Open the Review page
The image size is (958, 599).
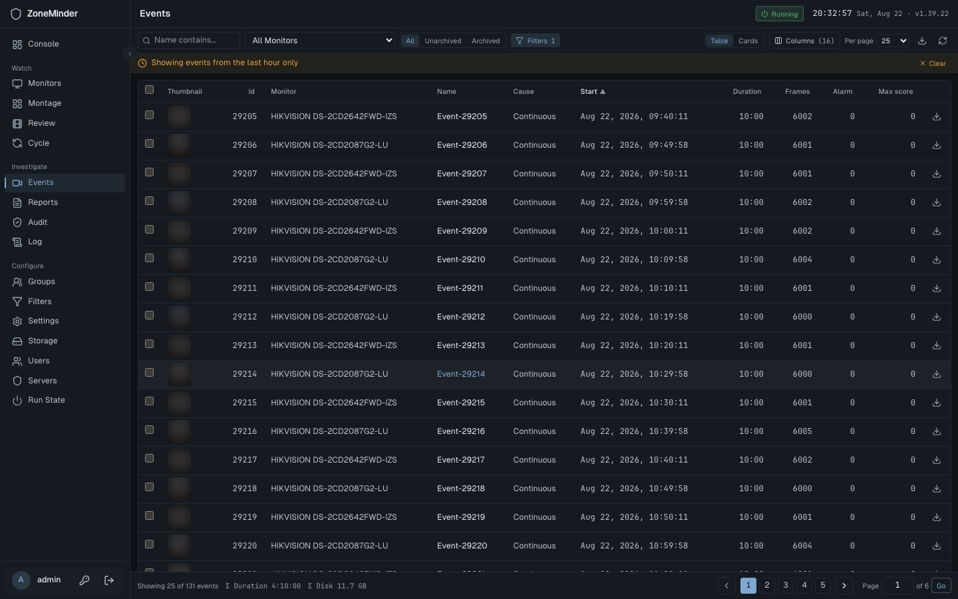(x=65, y=123)
